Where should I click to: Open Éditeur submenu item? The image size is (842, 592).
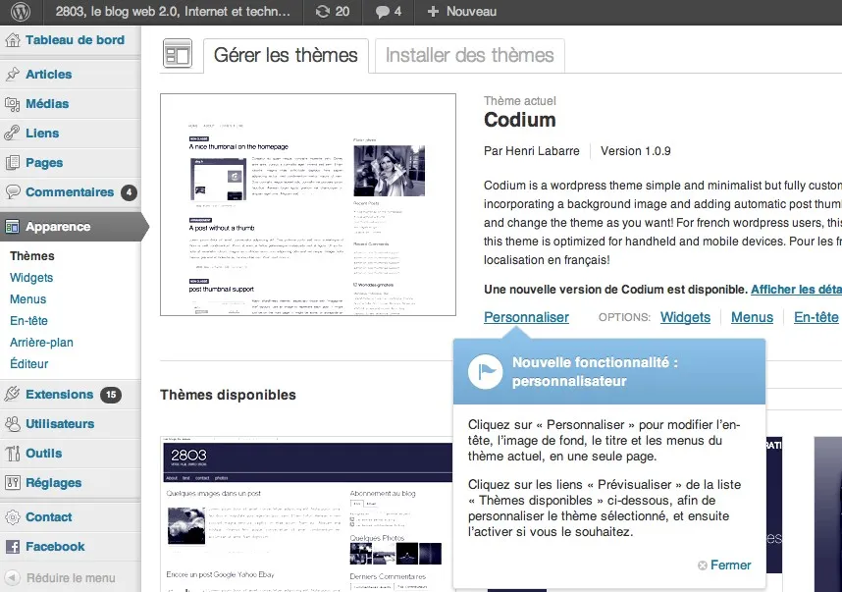[29, 363]
